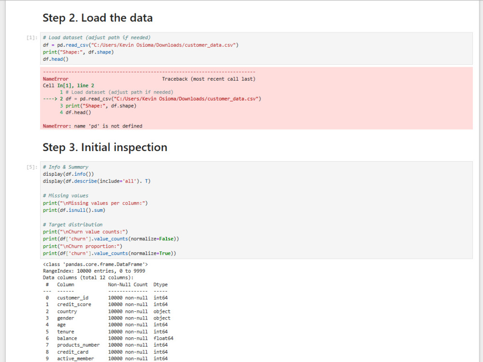Image resolution: width=483 pixels, height=362 pixels.
Task: Click the '# Load dataset' comment in cell 1
Action: click(97, 38)
